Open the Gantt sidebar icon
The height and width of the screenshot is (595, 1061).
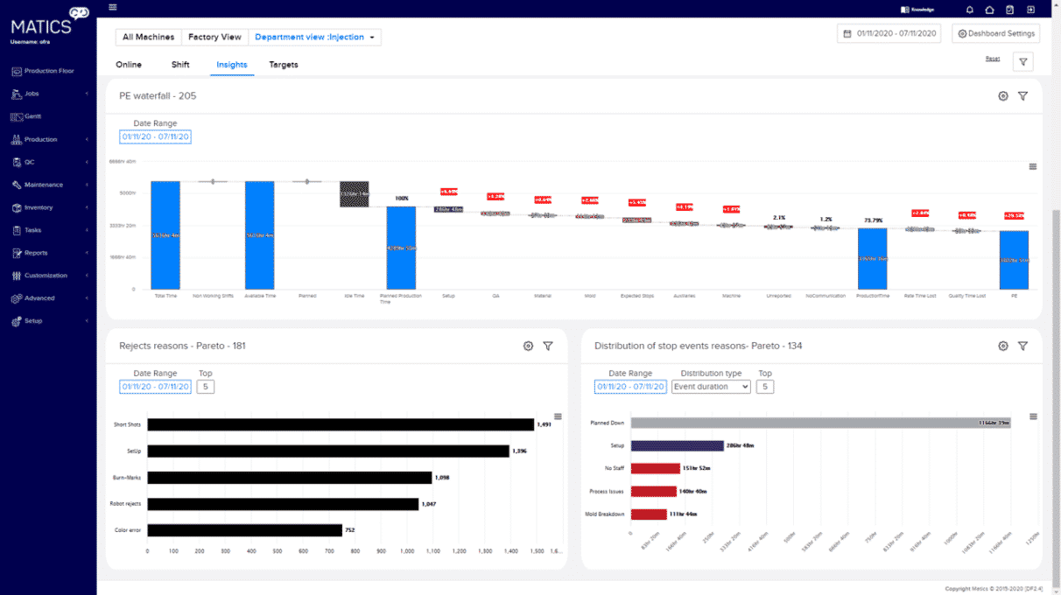tap(17, 116)
